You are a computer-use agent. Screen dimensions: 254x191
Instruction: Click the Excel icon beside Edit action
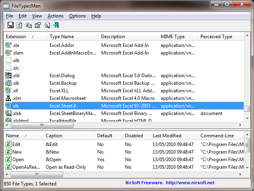[8, 144]
